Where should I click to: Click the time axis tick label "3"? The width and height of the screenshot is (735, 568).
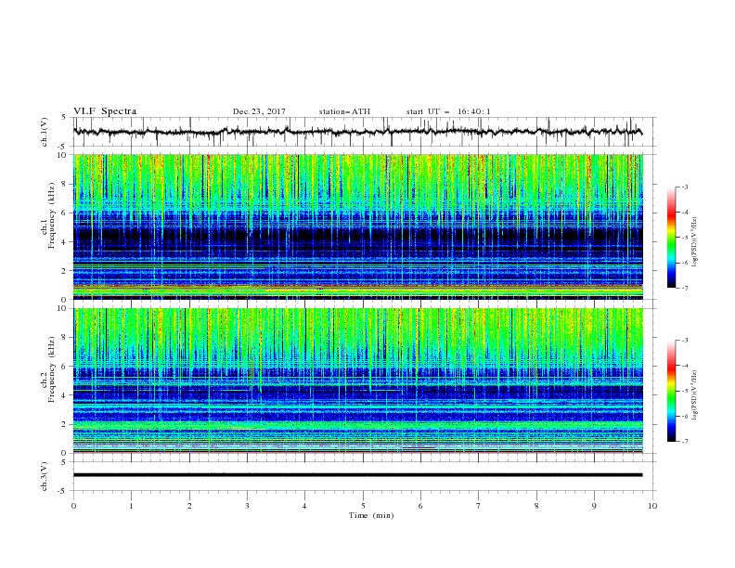pyautogui.click(x=247, y=506)
